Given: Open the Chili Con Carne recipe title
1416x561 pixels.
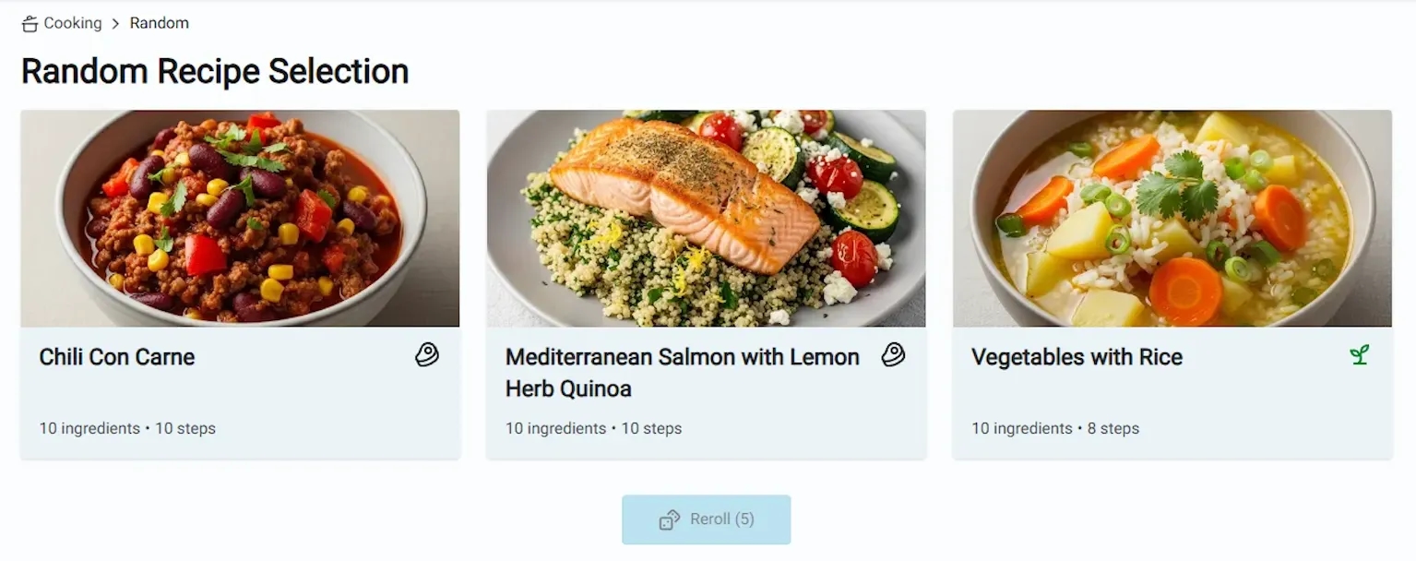Looking at the screenshot, I should [x=117, y=357].
